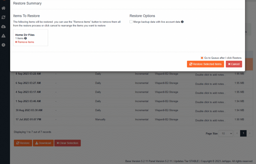Go to next page arrow in pagination
The height and width of the screenshot is (164, 256).
(249, 133)
